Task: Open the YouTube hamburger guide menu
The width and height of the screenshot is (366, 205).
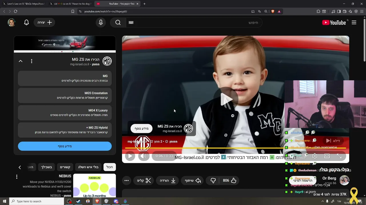Action: (354, 22)
